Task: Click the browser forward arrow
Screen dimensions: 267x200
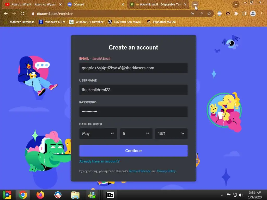Action: 14,14
